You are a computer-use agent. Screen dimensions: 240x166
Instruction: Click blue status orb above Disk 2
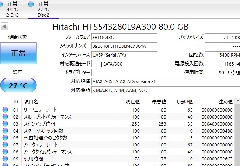click(x=31, y=4)
